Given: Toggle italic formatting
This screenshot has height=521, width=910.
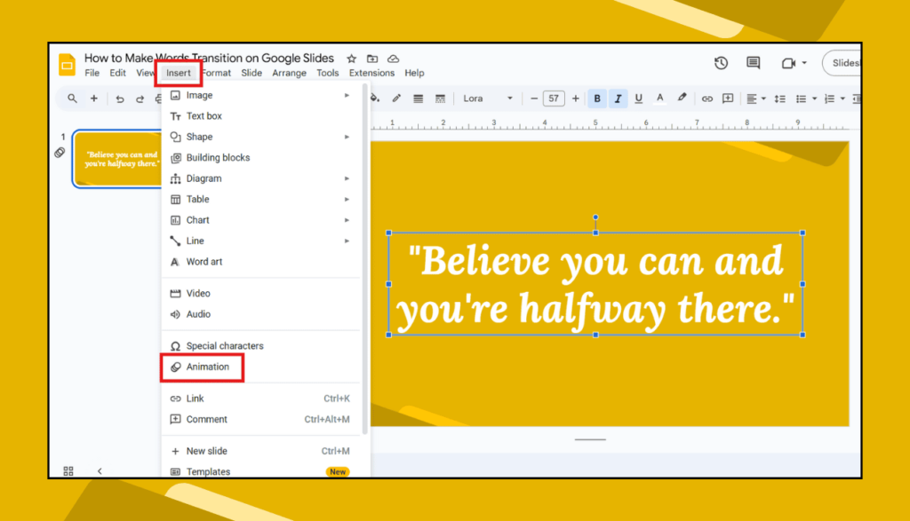Looking at the screenshot, I should (x=618, y=99).
